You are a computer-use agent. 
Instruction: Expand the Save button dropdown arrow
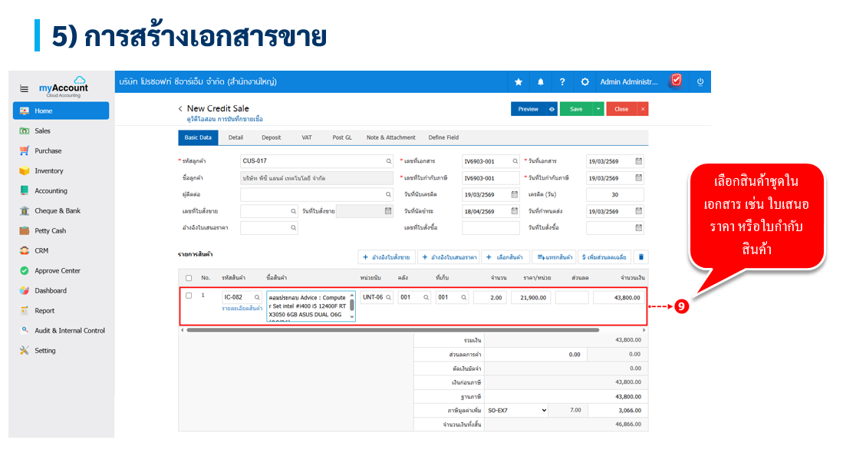(x=598, y=109)
